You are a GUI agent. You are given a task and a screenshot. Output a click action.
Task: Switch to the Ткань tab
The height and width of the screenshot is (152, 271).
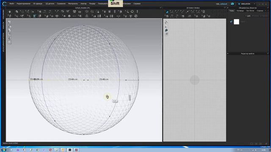coord(232,11)
